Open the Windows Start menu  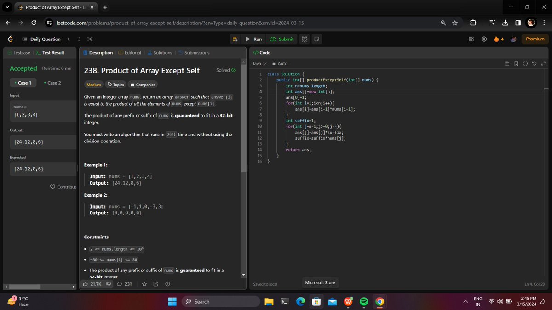[172, 302]
